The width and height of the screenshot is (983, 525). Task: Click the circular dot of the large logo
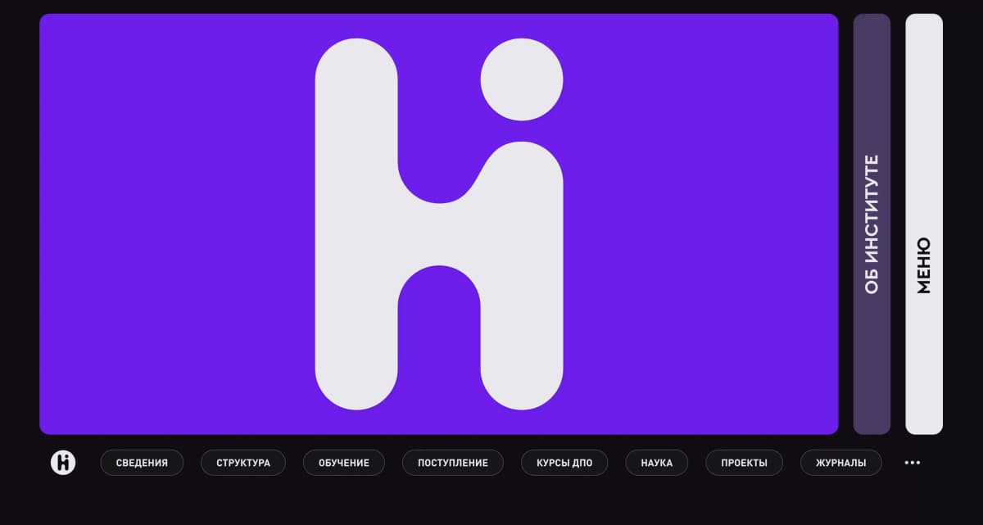point(522,79)
